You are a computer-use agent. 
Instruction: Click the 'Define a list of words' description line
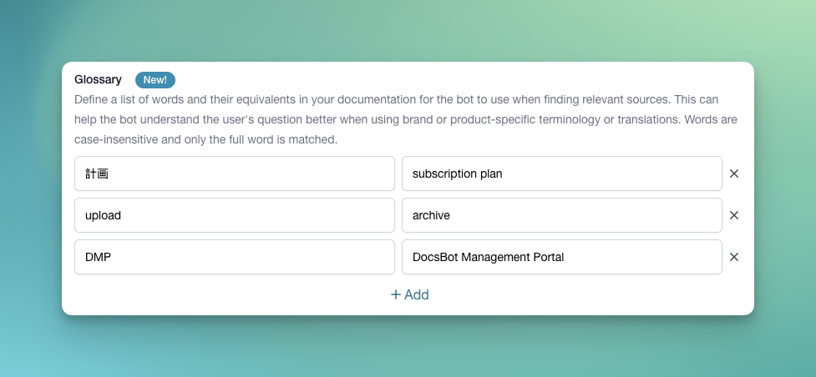(251, 99)
